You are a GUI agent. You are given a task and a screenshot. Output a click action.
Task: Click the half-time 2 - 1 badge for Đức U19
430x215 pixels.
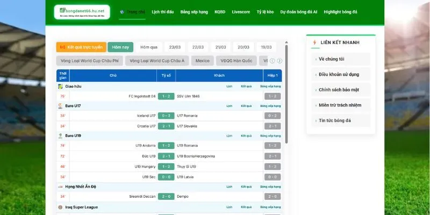pyautogui.click(x=273, y=156)
